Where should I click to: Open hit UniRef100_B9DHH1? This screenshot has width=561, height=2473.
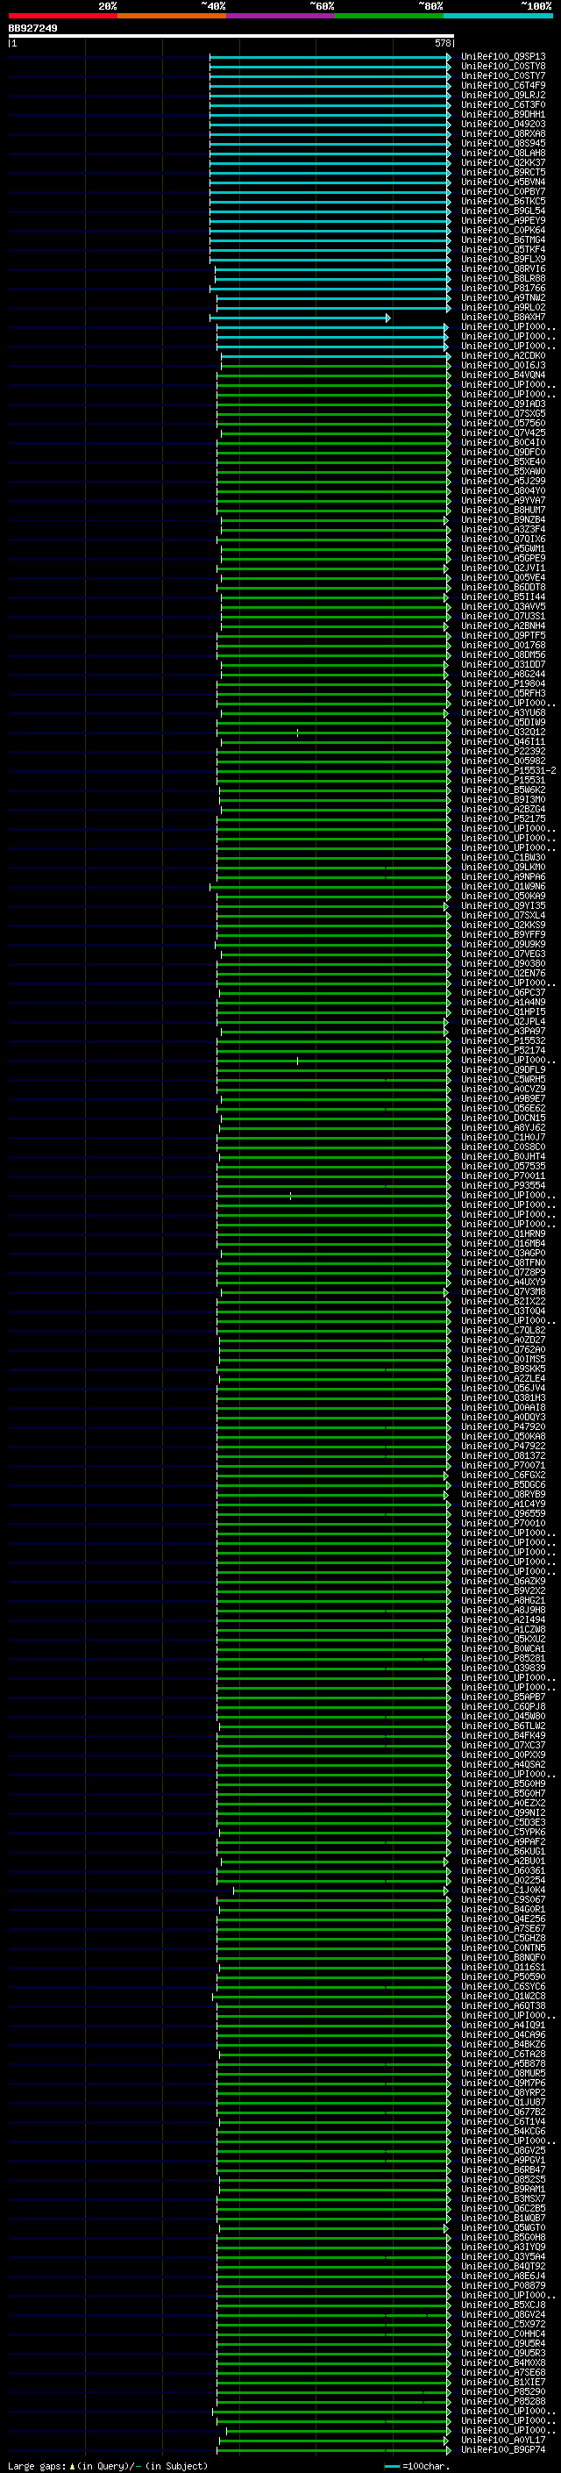[502, 114]
